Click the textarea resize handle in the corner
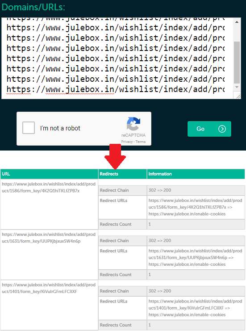246x331 pixels. tap(238, 96)
